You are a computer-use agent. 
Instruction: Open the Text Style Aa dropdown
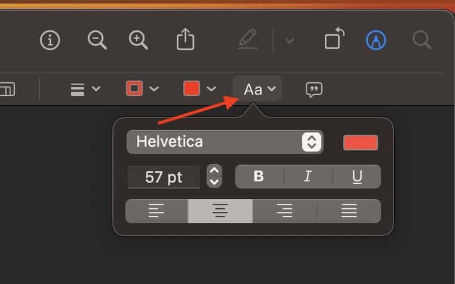click(x=258, y=89)
